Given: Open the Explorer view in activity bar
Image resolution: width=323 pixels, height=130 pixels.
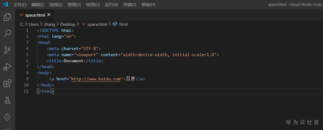Looking at the screenshot, I should point(7,17).
